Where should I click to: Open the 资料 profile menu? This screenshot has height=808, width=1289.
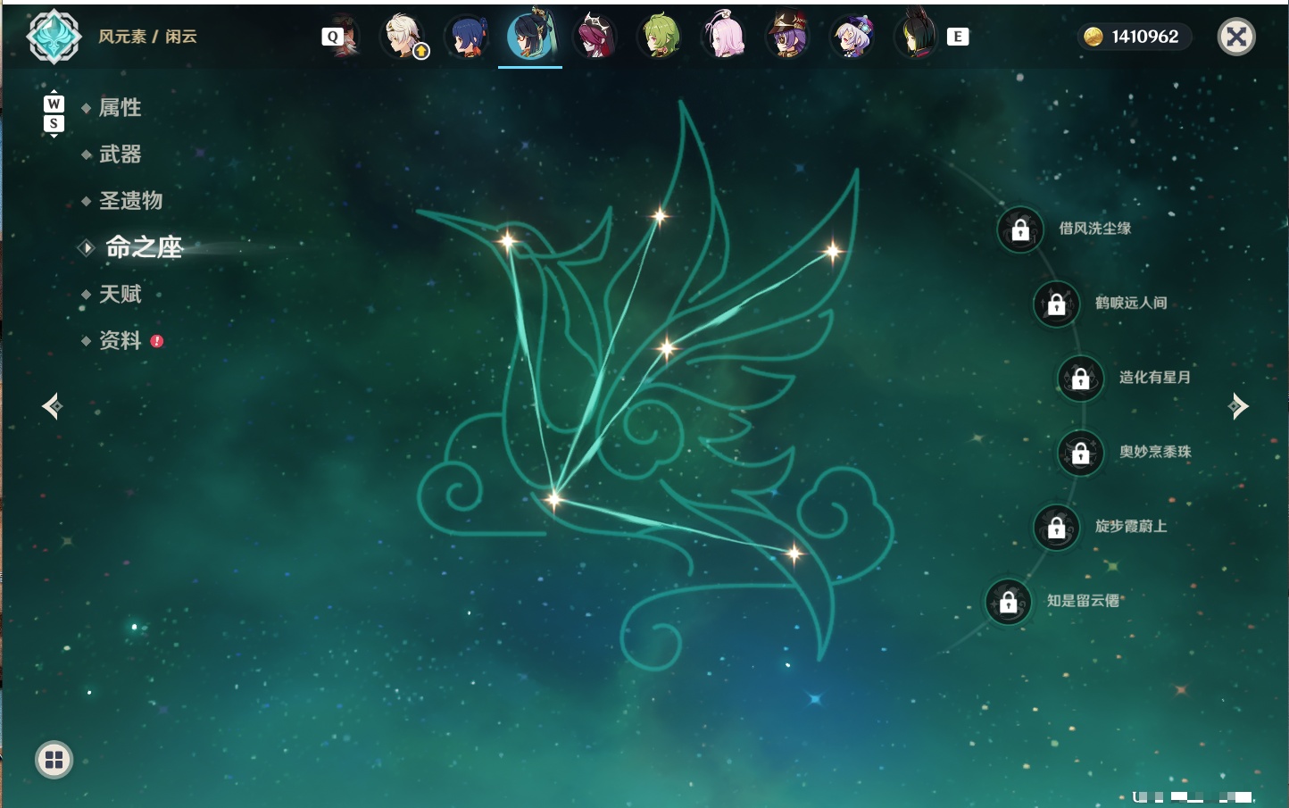pos(120,340)
